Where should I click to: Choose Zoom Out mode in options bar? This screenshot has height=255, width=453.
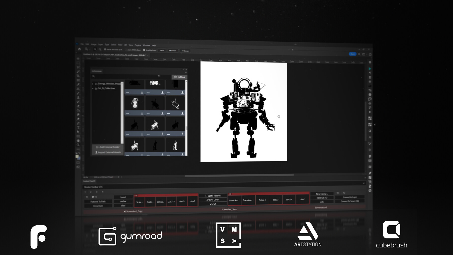point(100,50)
